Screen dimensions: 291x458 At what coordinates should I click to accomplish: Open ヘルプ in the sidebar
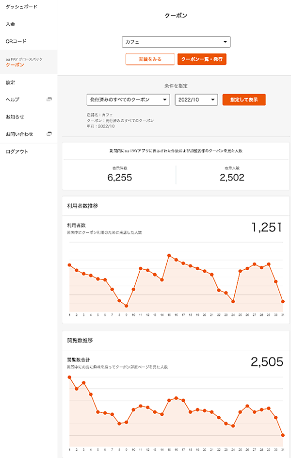click(x=13, y=99)
